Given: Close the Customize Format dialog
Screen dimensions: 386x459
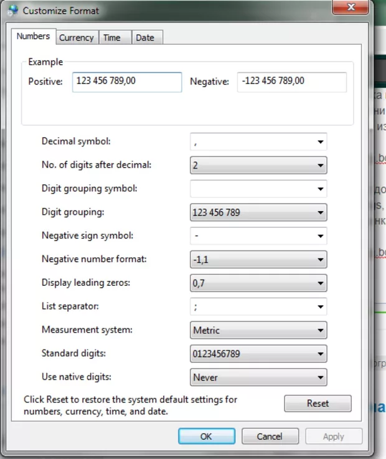Looking at the screenshot, I should (350, 7).
